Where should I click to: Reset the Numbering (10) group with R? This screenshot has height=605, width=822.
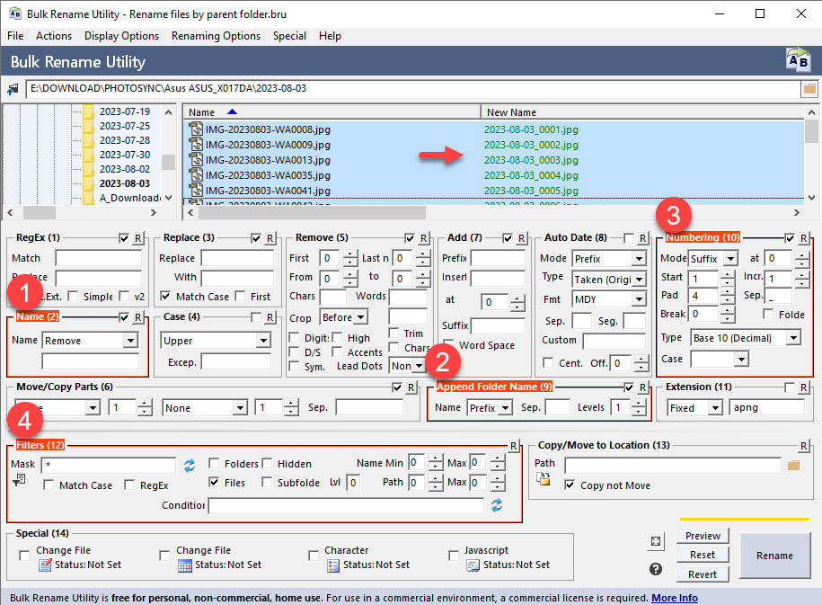pos(803,238)
